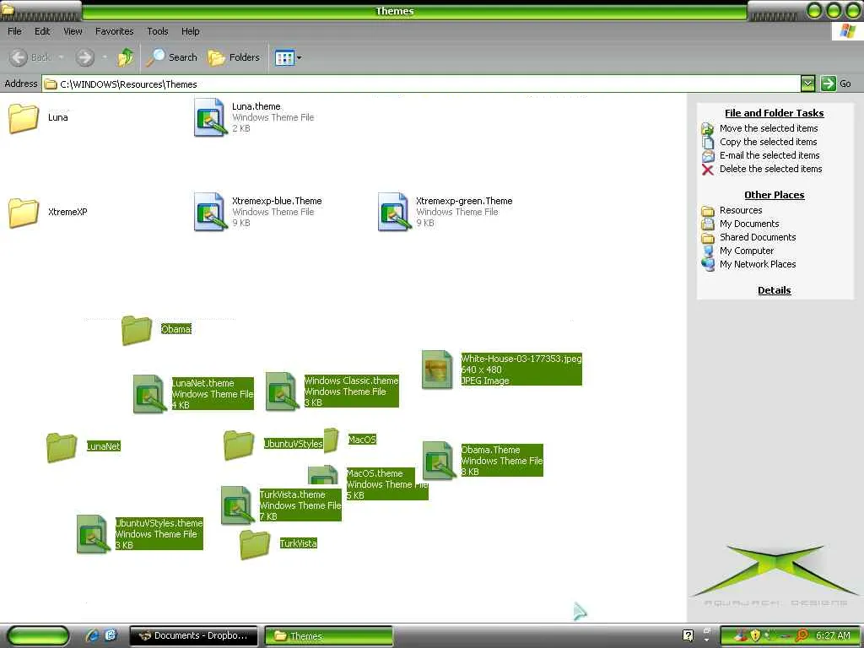Viewport: 864px width, 648px height.
Task: Select the UbuntuVStyles.theme file icon
Action: pyautogui.click(x=93, y=534)
